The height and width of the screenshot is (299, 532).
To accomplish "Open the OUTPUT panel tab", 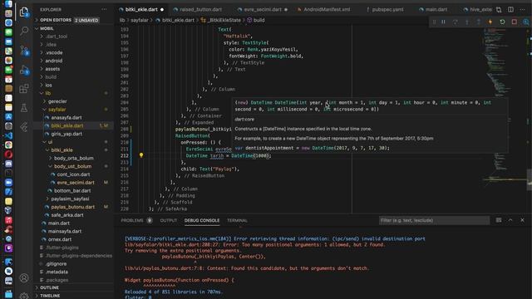I will tap(169, 220).
